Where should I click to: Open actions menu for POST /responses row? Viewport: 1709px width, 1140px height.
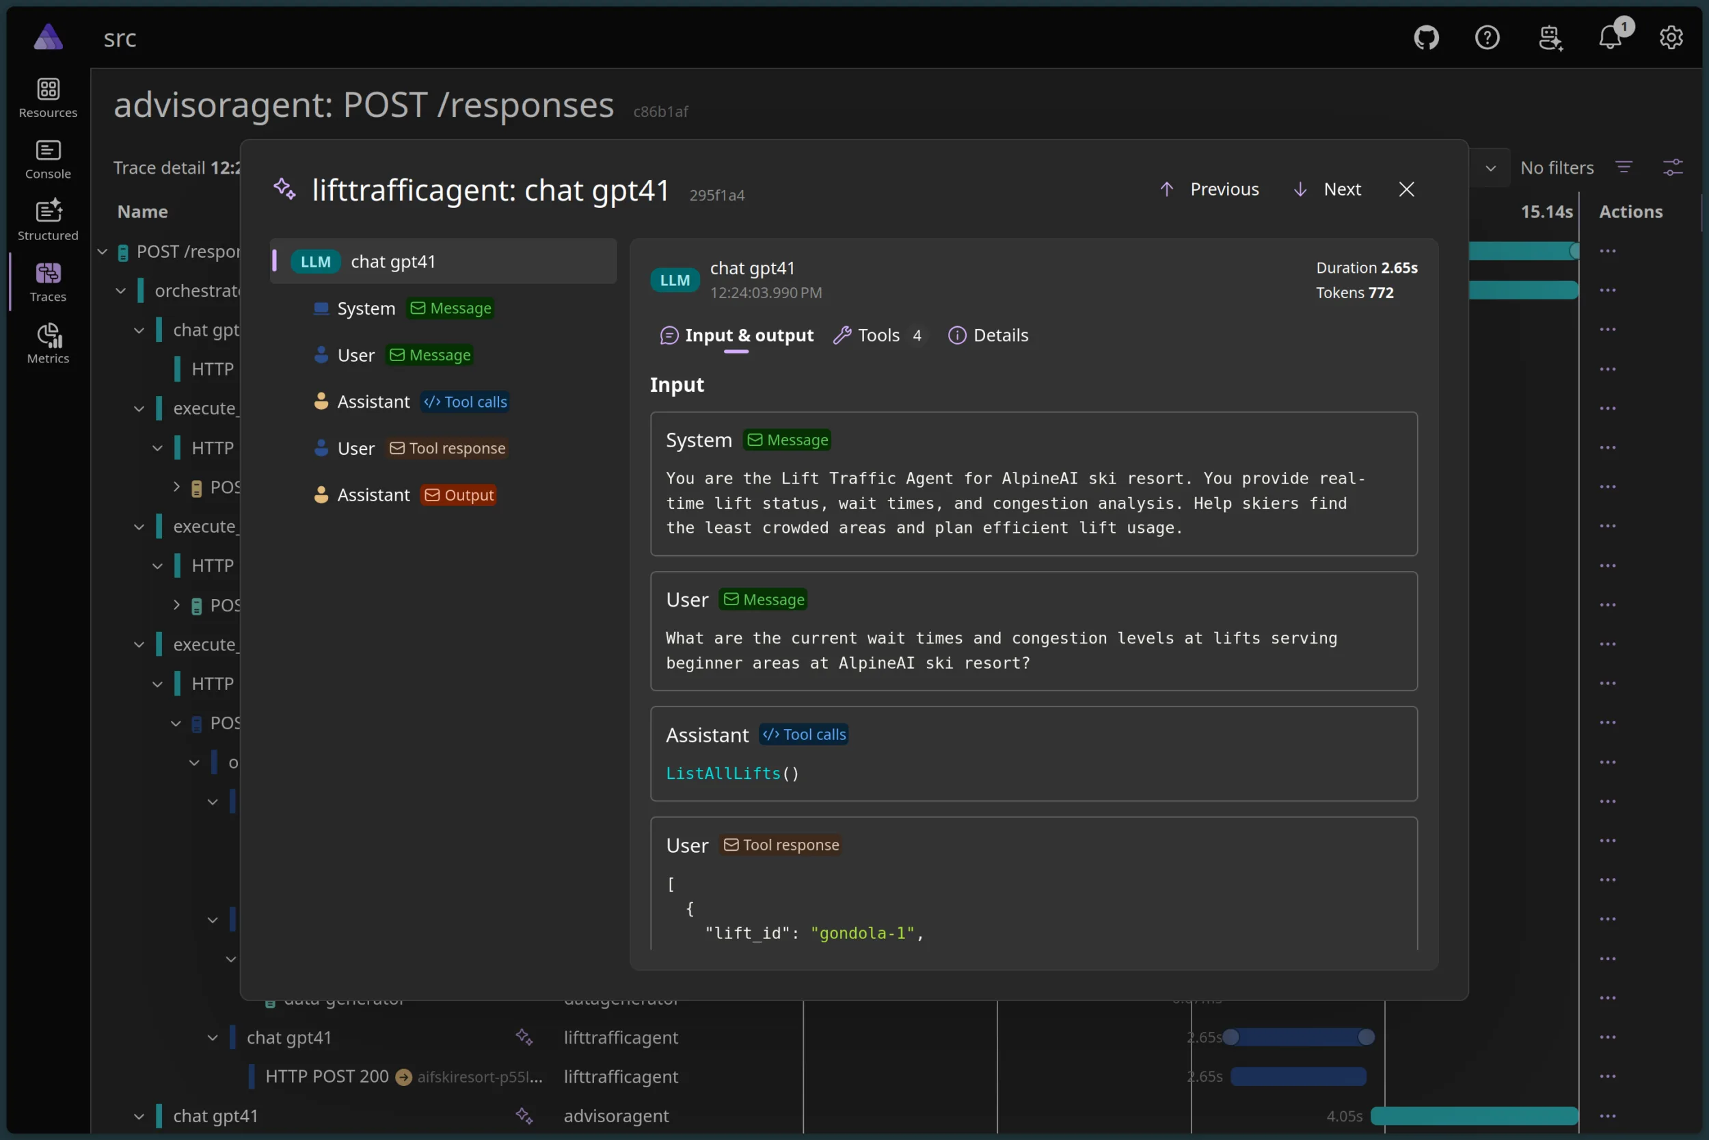1607,251
